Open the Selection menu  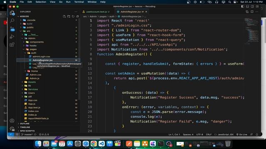41,2
